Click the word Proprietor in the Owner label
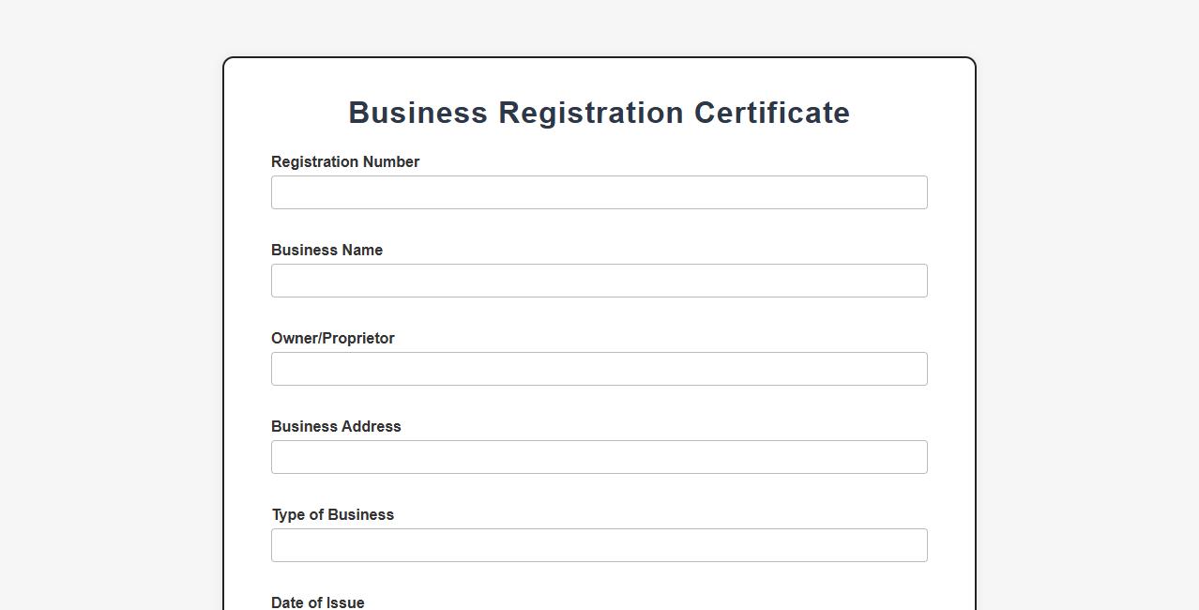 358,338
